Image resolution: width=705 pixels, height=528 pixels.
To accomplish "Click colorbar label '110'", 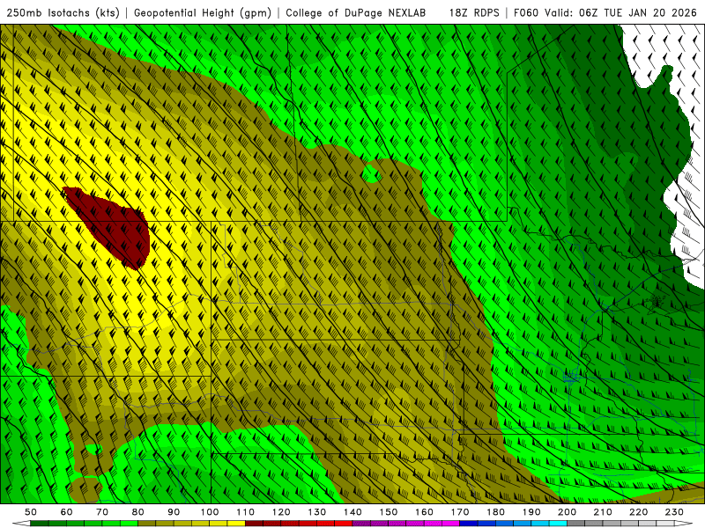I will tap(245, 512).
